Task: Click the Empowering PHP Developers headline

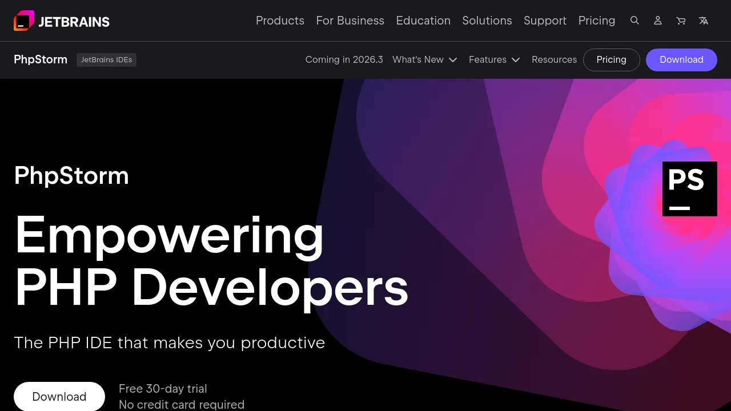Action: (211, 261)
